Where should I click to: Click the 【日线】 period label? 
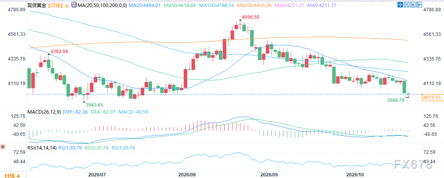pos(55,5)
